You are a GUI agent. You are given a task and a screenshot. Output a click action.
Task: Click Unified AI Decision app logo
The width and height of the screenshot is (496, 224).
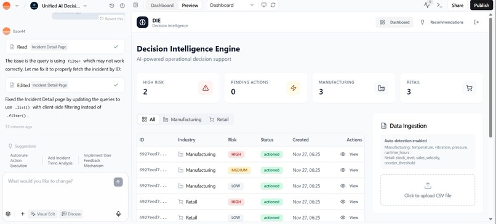[34, 6]
